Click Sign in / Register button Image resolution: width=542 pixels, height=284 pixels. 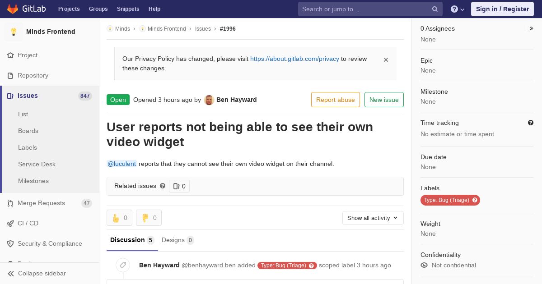click(502, 9)
